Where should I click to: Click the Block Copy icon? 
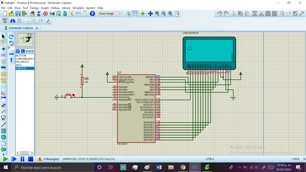click(255, 14)
